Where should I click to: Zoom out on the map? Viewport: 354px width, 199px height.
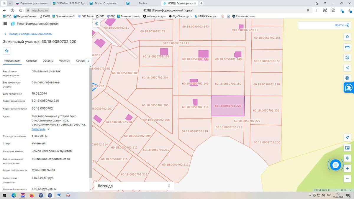coord(347,179)
